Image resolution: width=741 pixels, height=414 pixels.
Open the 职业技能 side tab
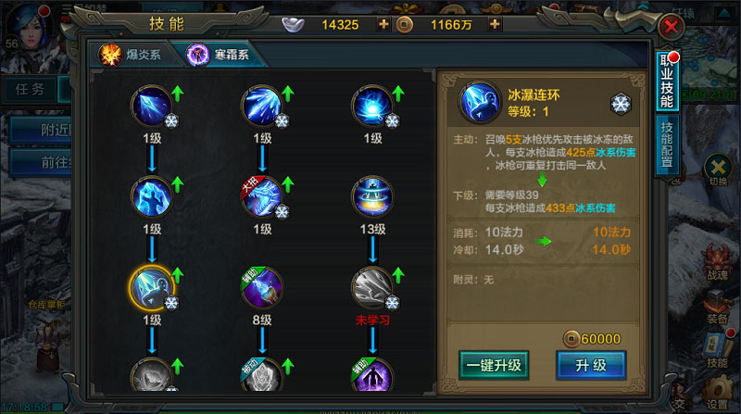pyautogui.click(x=667, y=81)
